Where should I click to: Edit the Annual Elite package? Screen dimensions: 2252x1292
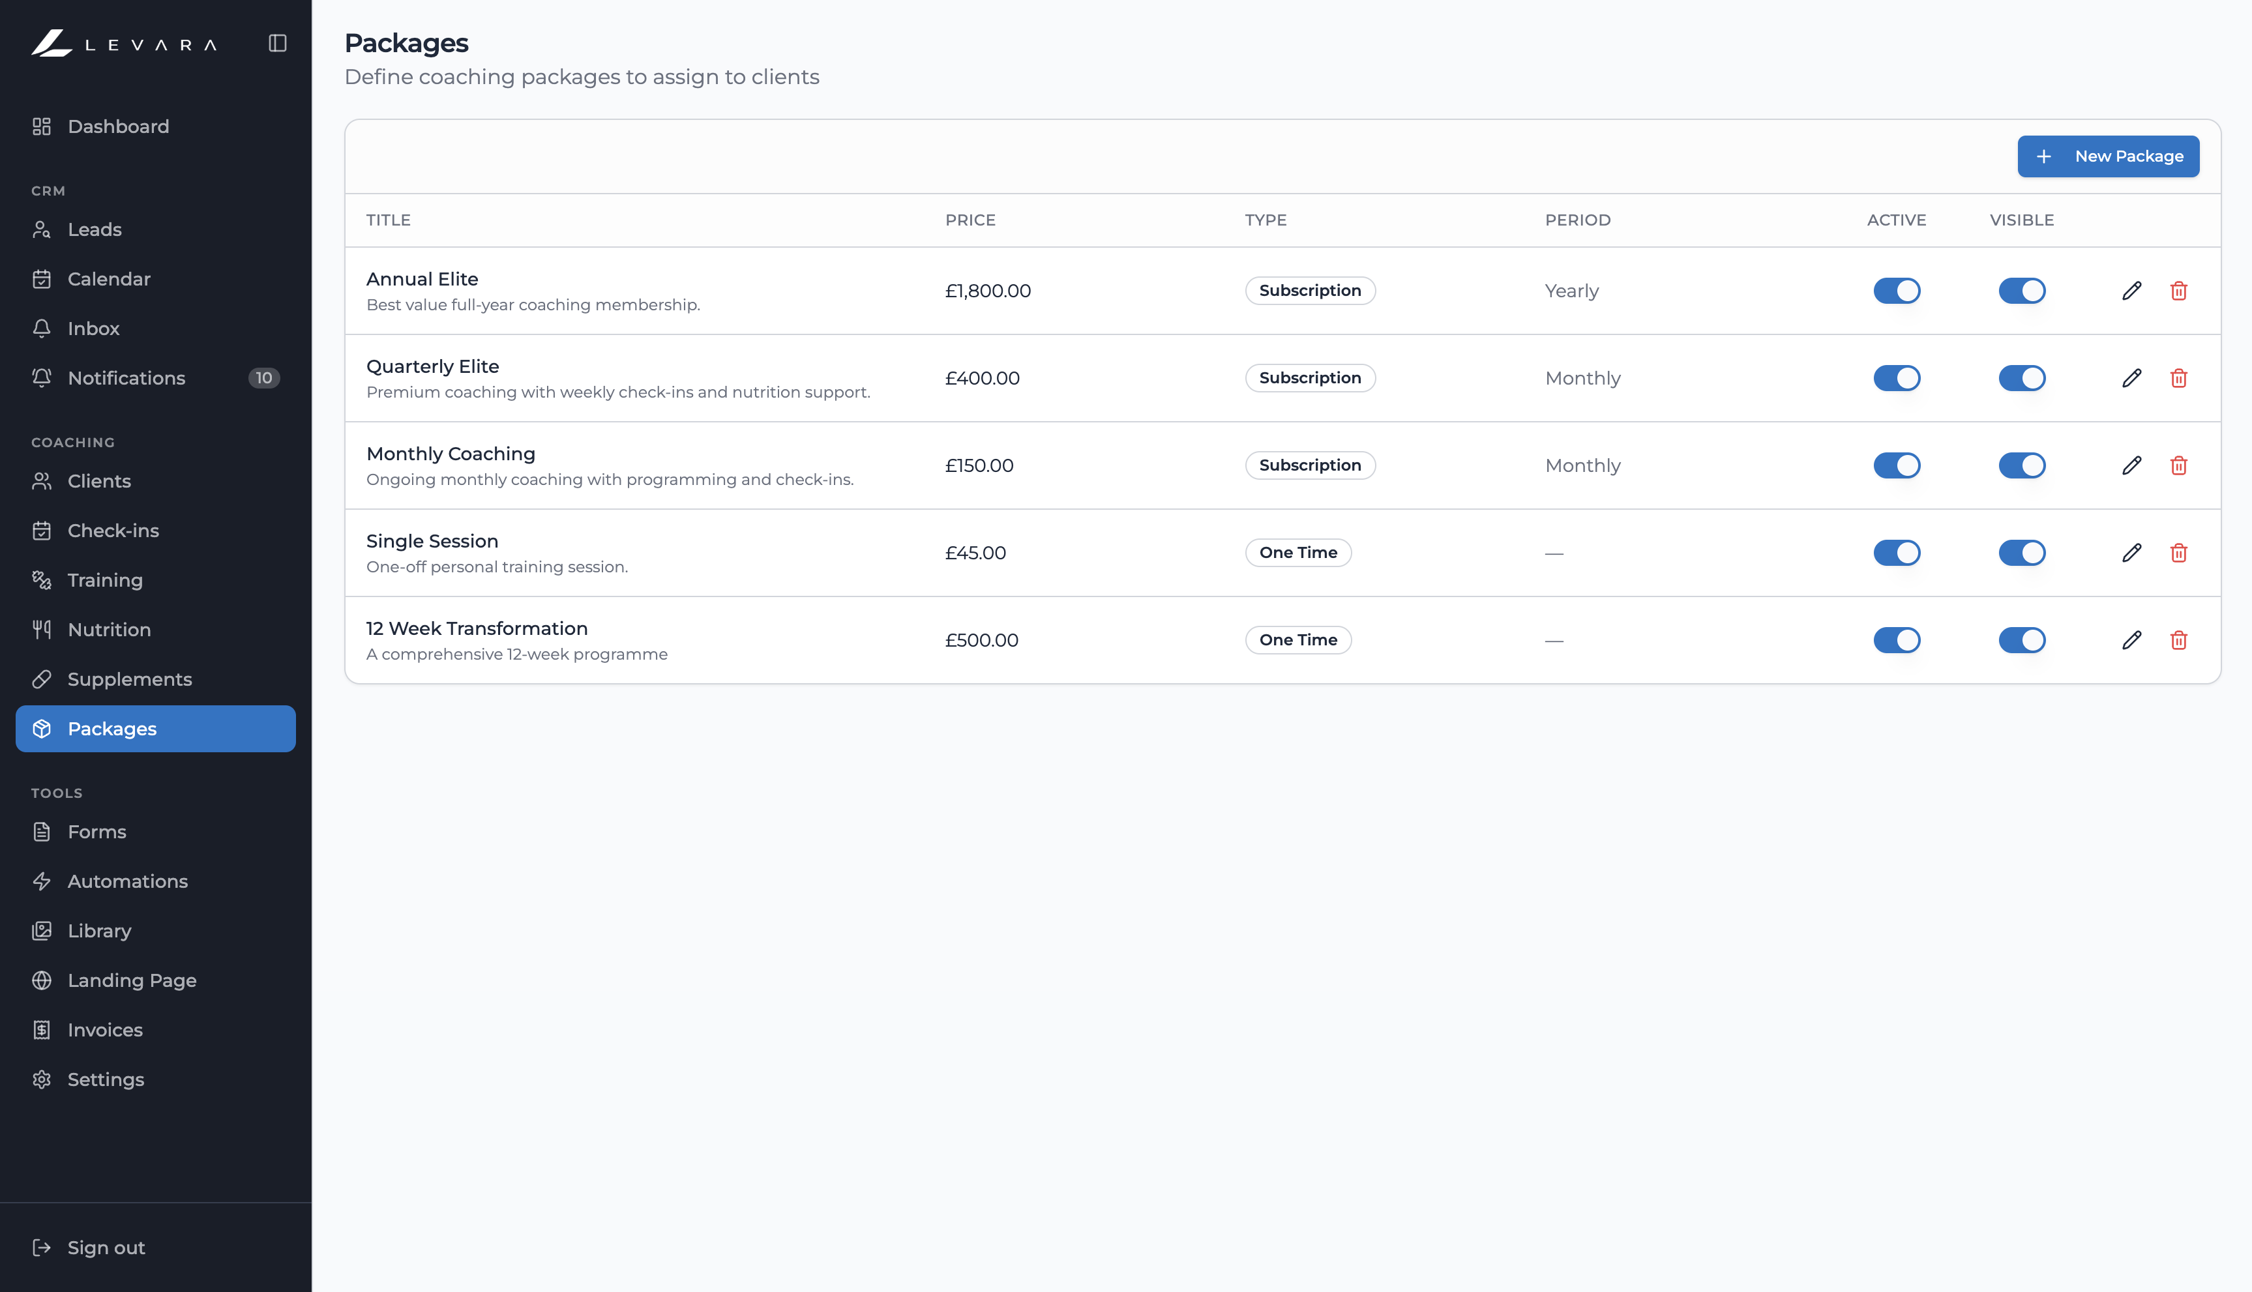pyautogui.click(x=2131, y=291)
